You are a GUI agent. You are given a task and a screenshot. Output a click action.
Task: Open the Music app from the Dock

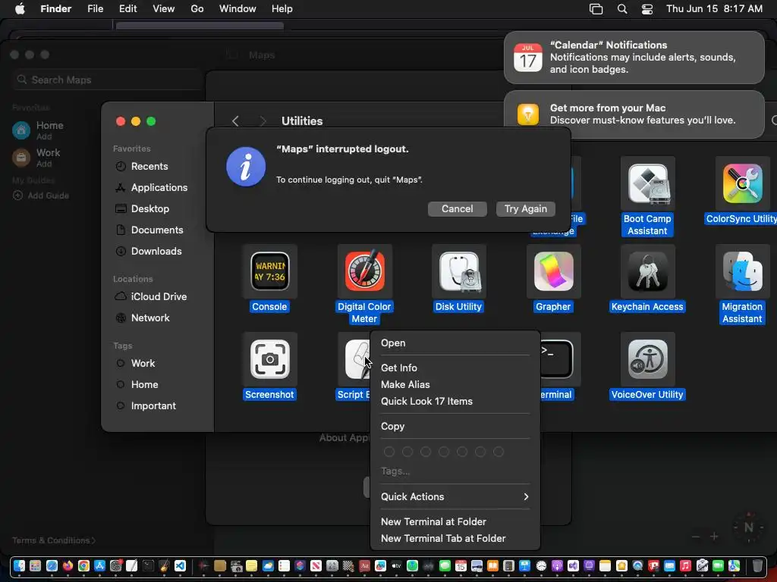pyautogui.click(x=685, y=565)
